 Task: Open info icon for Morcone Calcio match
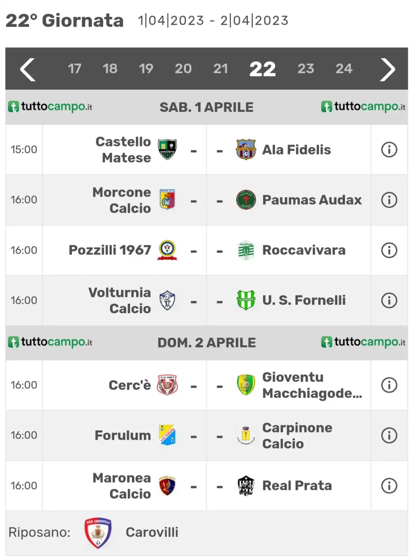click(x=389, y=200)
